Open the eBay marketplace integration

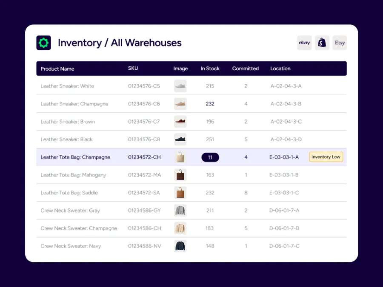304,43
